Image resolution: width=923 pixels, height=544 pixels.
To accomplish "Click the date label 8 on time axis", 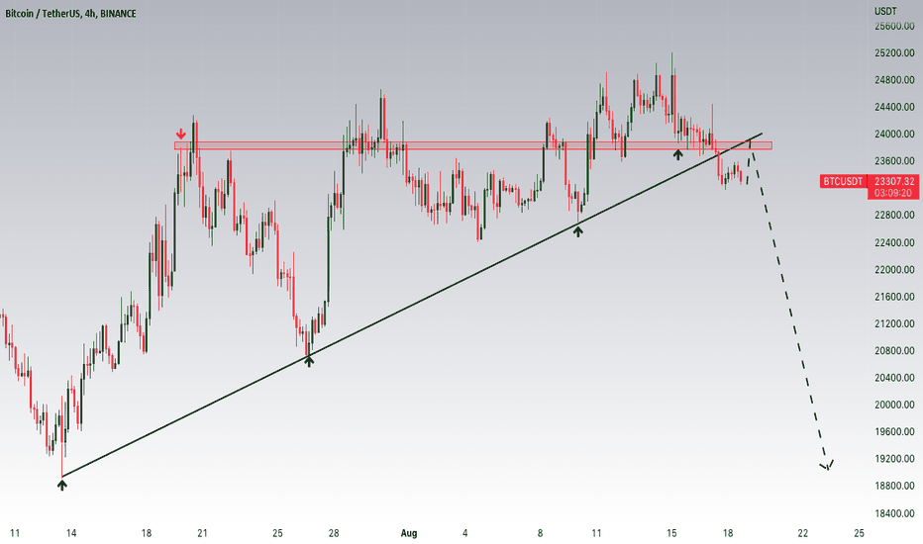I will [x=540, y=533].
